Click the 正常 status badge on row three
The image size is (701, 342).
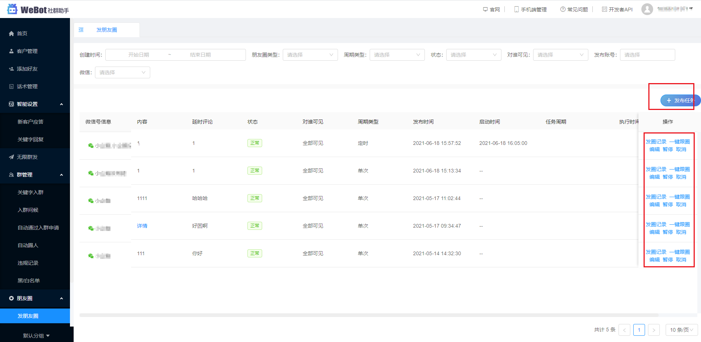point(254,198)
